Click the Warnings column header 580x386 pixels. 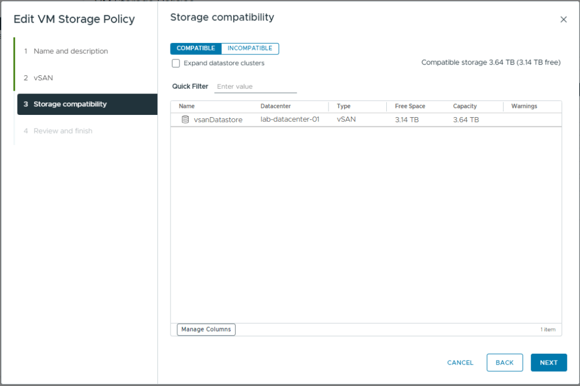524,106
